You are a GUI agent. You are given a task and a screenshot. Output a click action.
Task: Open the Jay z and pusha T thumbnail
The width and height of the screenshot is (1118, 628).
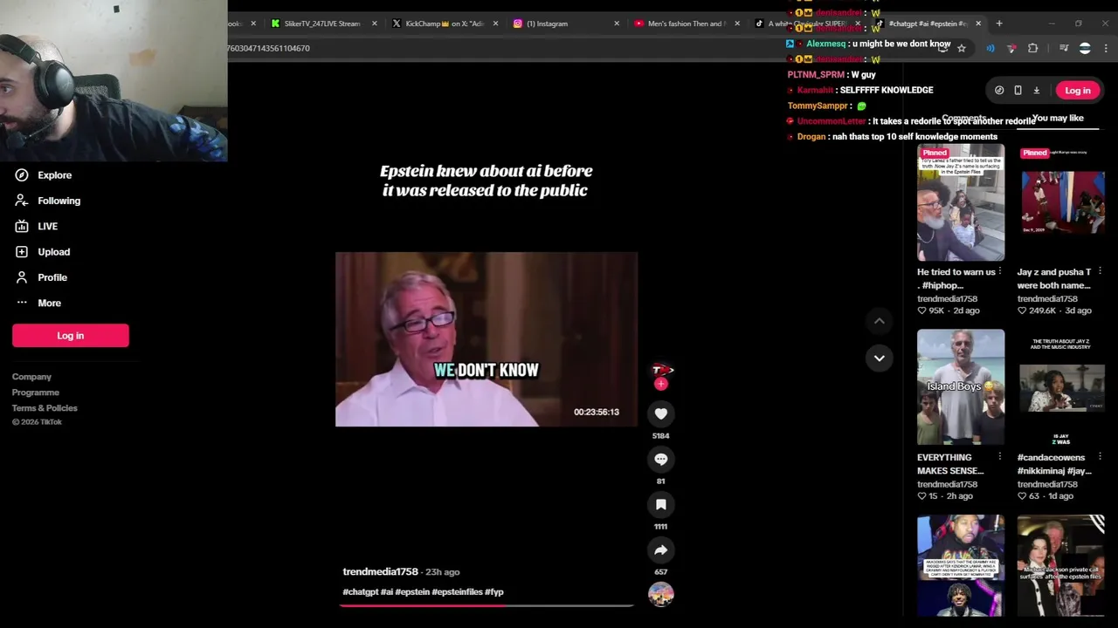[1060, 203]
